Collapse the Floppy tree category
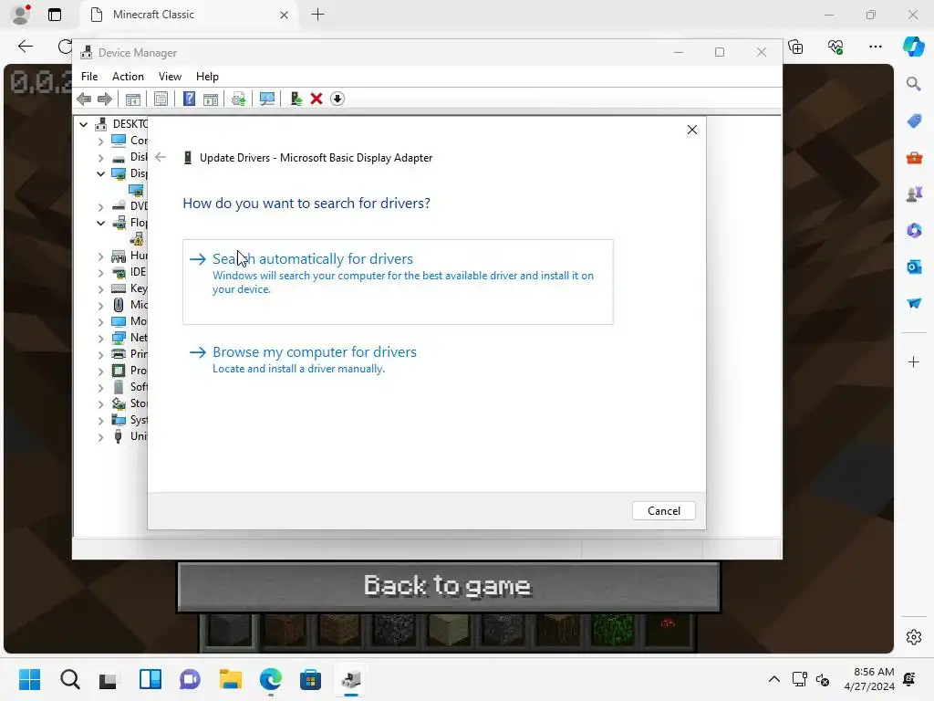The height and width of the screenshot is (701, 934). click(100, 223)
